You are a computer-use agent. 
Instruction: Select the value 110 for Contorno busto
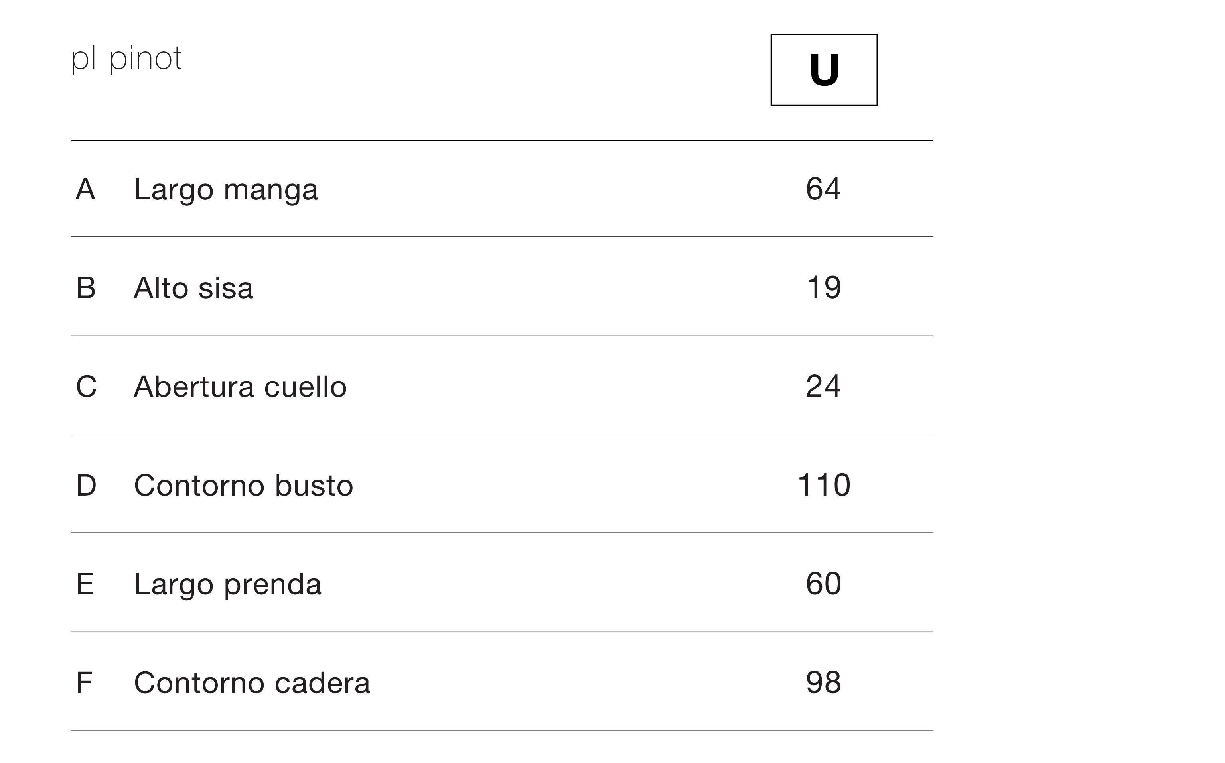824,485
